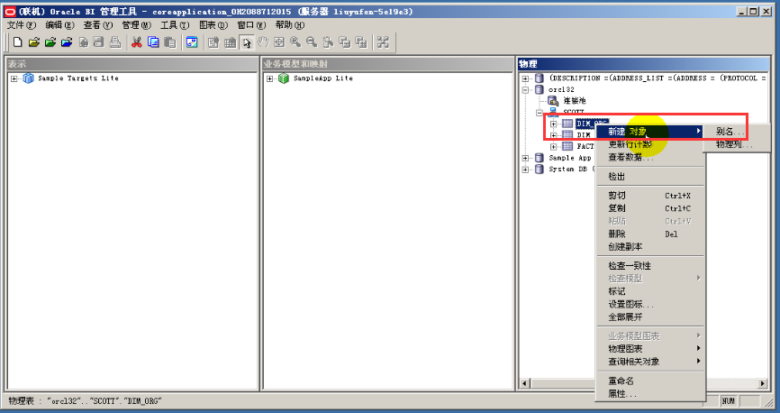The height and width of the screenshot is (413, 780).
Task: Click the DIM_ORG table grid icon
Action: click(x=567, y=124)
